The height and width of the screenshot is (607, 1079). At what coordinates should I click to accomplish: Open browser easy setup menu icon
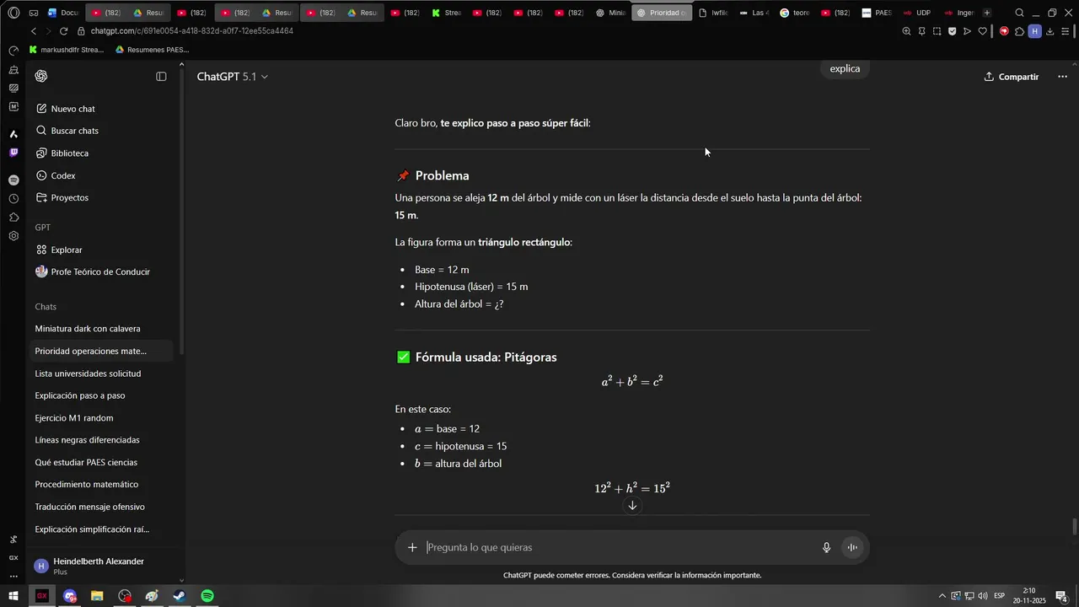[x=1066, y=31]
